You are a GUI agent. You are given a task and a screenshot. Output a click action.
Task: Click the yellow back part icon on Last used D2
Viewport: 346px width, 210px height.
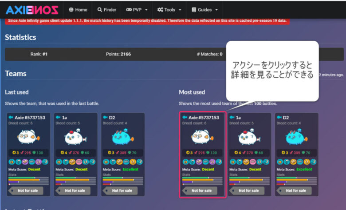(120, 162)
